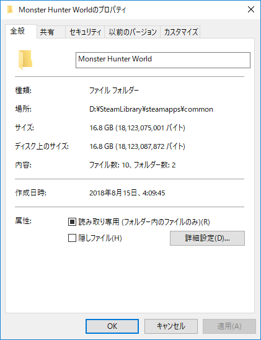Confirm with the OK button
The height and width of the screenshot is (340, 261).
point(112,326)
